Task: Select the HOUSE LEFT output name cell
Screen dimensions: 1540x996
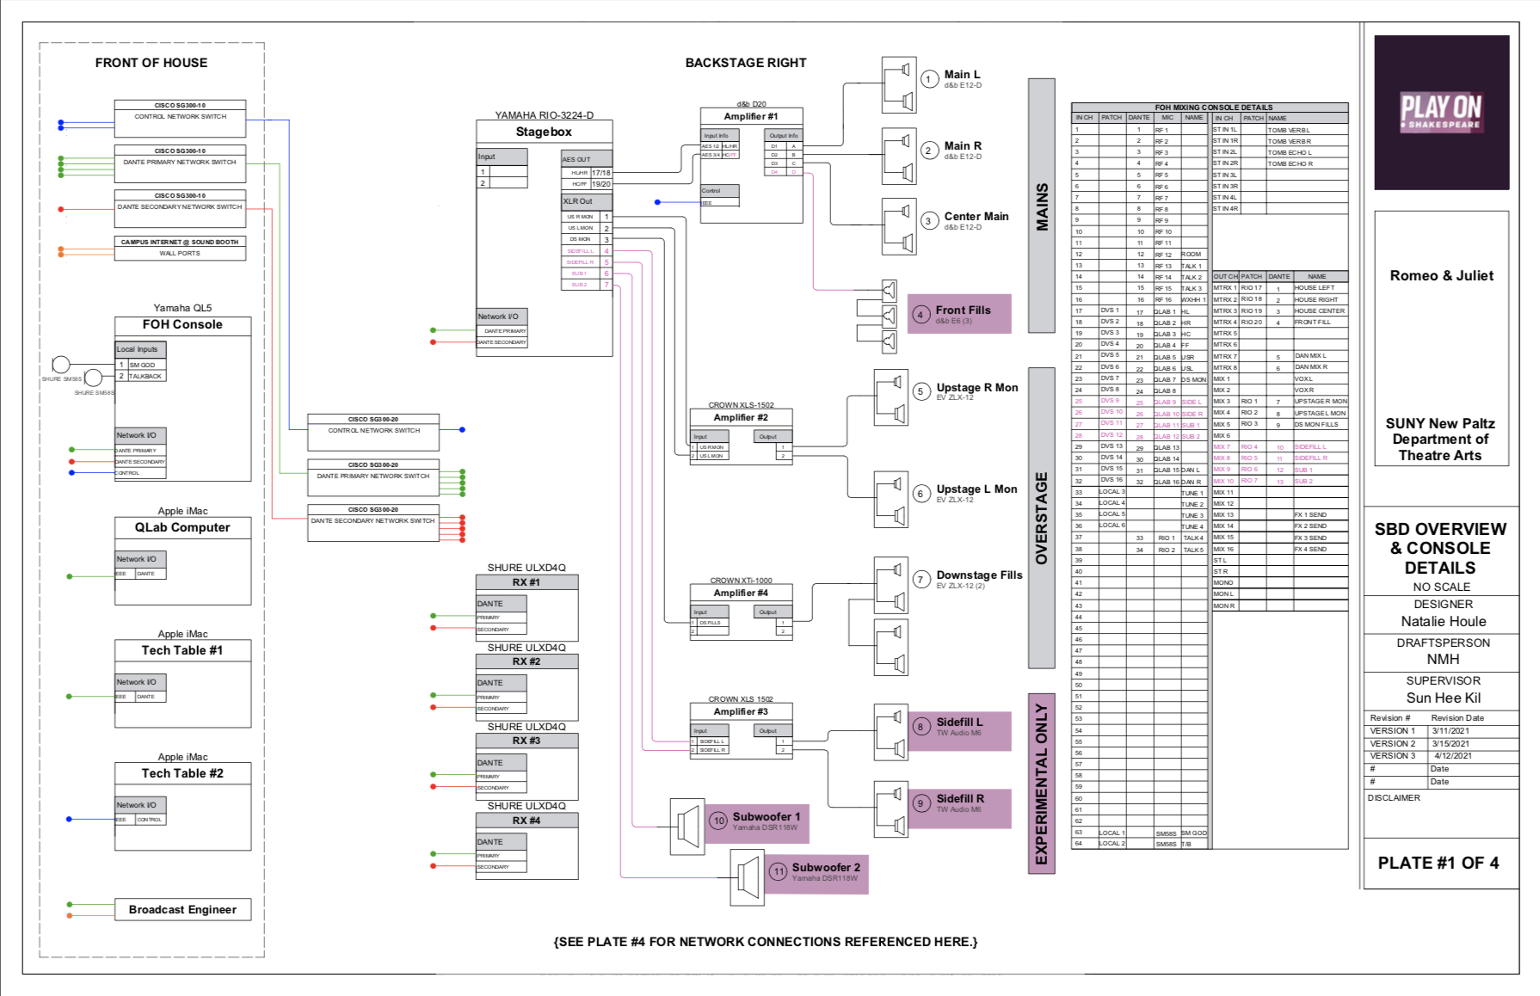Action: pos(1320,288)
